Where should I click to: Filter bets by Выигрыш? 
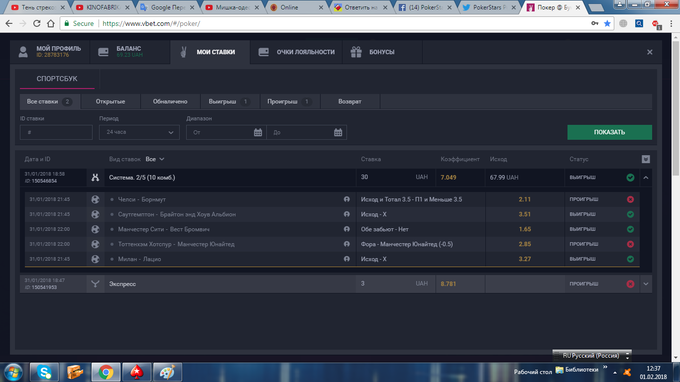coord(229,101)
